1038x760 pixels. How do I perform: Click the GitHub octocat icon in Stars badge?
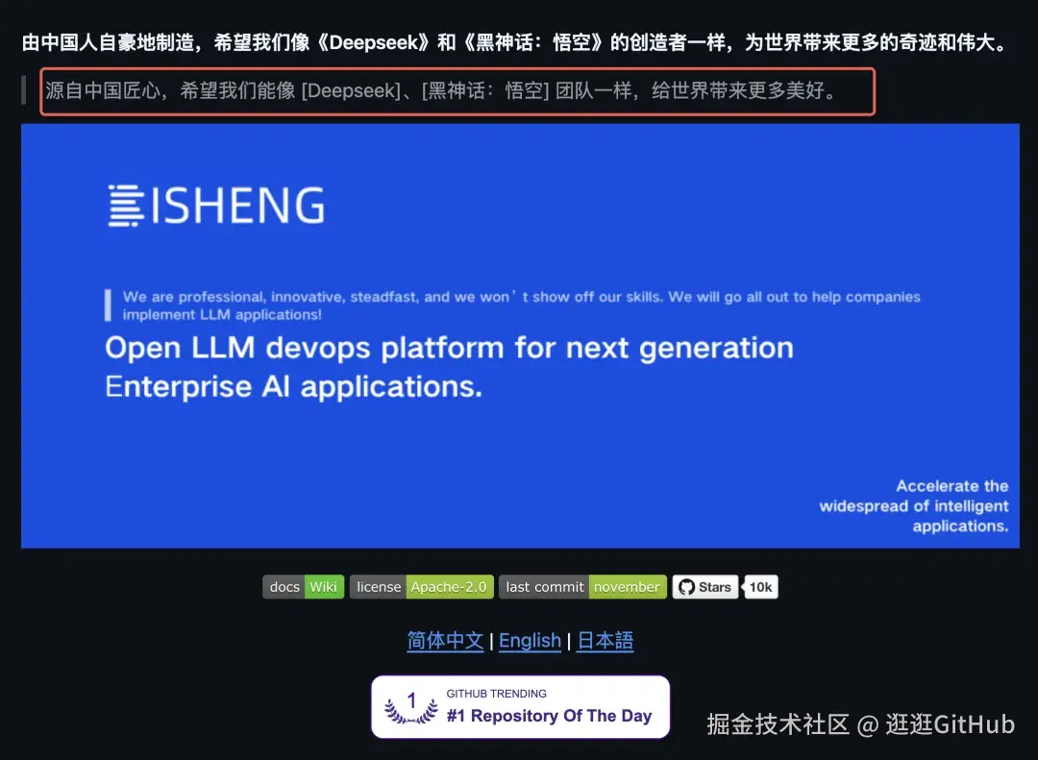686,587
